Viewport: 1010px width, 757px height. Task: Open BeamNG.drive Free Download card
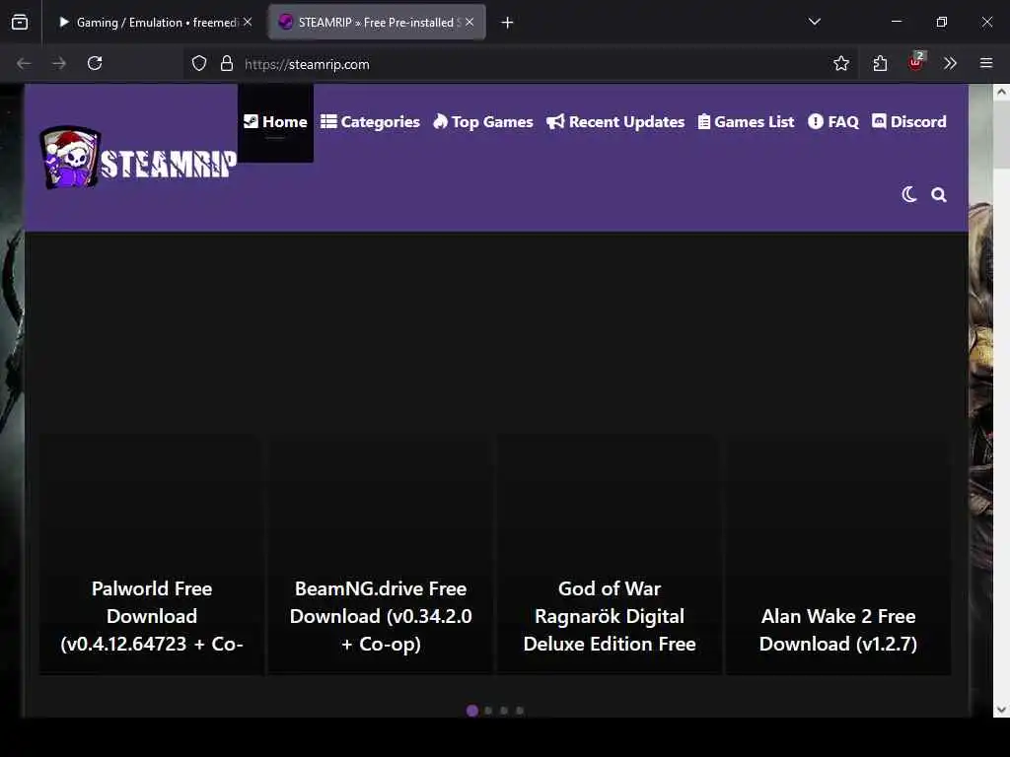[381, 555]
